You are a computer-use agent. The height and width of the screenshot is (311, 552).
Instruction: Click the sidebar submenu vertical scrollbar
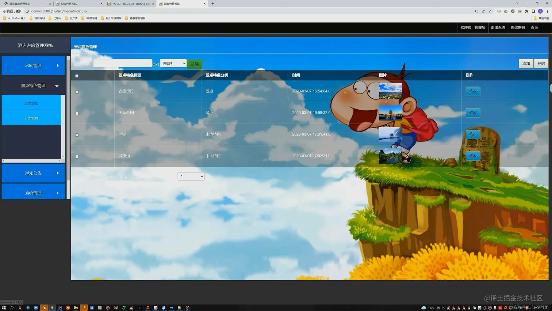point(63,127)
